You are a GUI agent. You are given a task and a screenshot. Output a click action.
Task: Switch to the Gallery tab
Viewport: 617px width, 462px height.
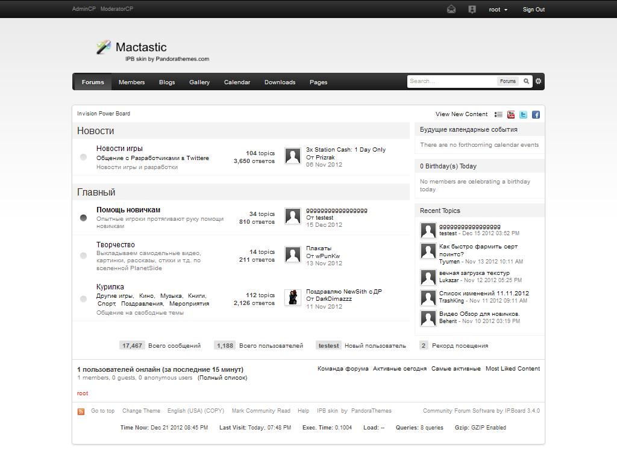(x=199, y=82)
